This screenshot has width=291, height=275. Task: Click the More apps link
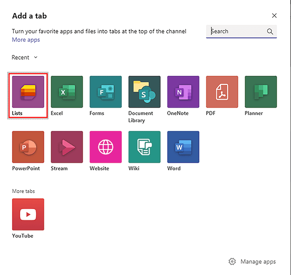pos(26,40)
